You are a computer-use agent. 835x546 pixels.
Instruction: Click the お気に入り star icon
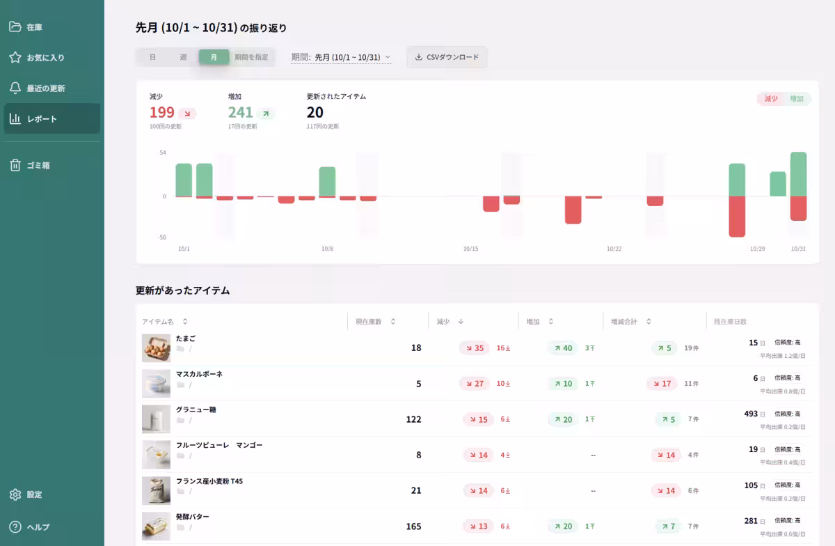(x=15, y=58)
